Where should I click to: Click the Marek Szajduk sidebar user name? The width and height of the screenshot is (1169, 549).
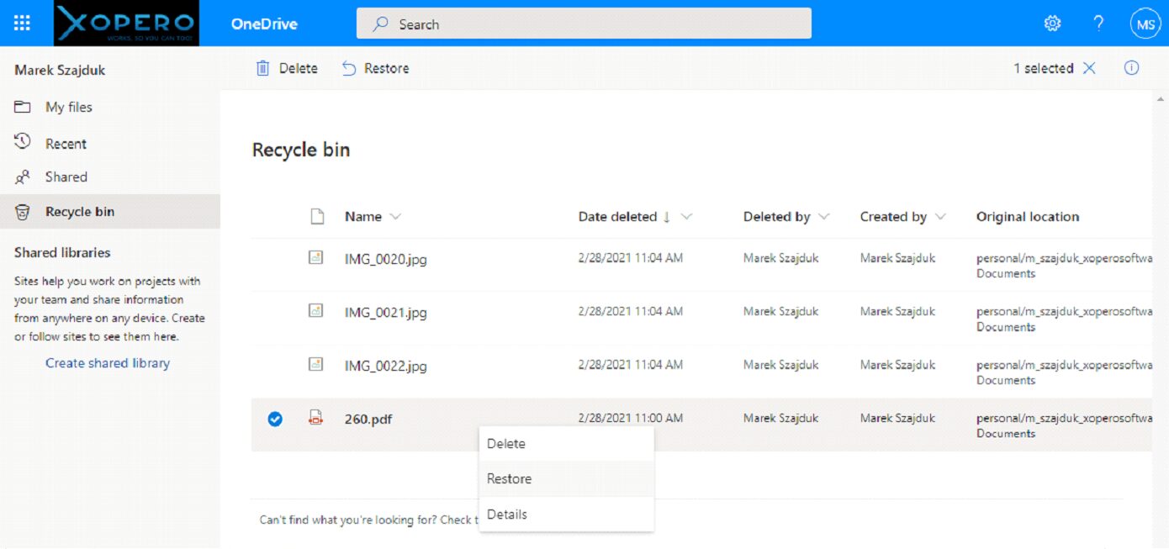click(60, 70)
